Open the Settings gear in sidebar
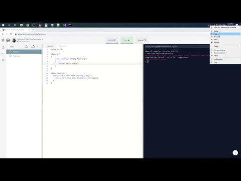The height and width of the screenshot is (181, 241). coord(3,60)
